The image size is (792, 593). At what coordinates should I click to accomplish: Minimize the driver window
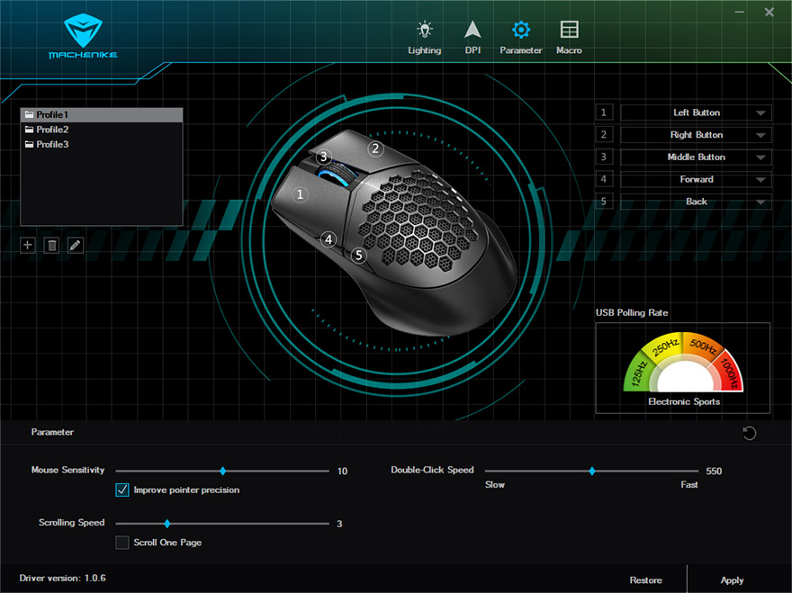coord(740,12)
